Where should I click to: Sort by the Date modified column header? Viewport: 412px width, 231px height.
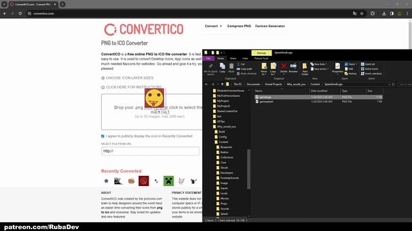tap(319, 91)
